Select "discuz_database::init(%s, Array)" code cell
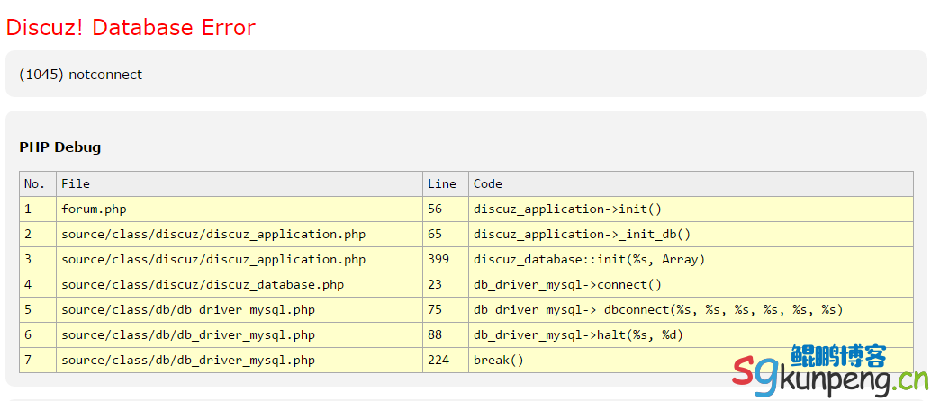This screenshot has height=401, width=931. pyautogui.click(x=691, y=260)
